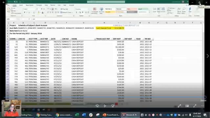The width and height of the screenshot is (210, 118).
Task: Open Conditional Formatting
Action: (94, 10)
